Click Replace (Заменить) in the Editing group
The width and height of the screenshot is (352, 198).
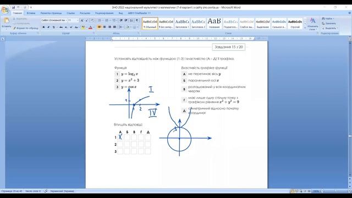coord(329,23)
